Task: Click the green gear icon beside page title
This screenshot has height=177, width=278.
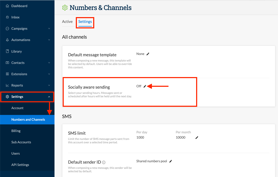Action: pyautogui.click(x=65, y=8)
